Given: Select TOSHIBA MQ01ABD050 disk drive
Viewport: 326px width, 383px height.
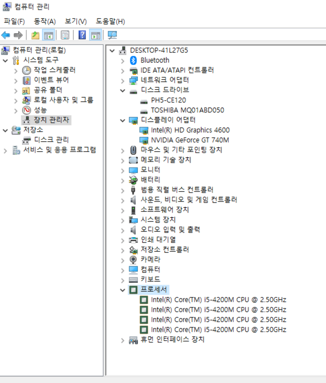Looking at the screenshot, I should point(188,110).
